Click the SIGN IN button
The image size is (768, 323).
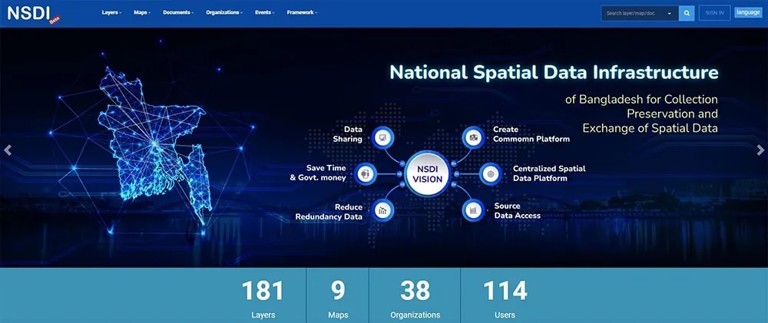[714, 13]
